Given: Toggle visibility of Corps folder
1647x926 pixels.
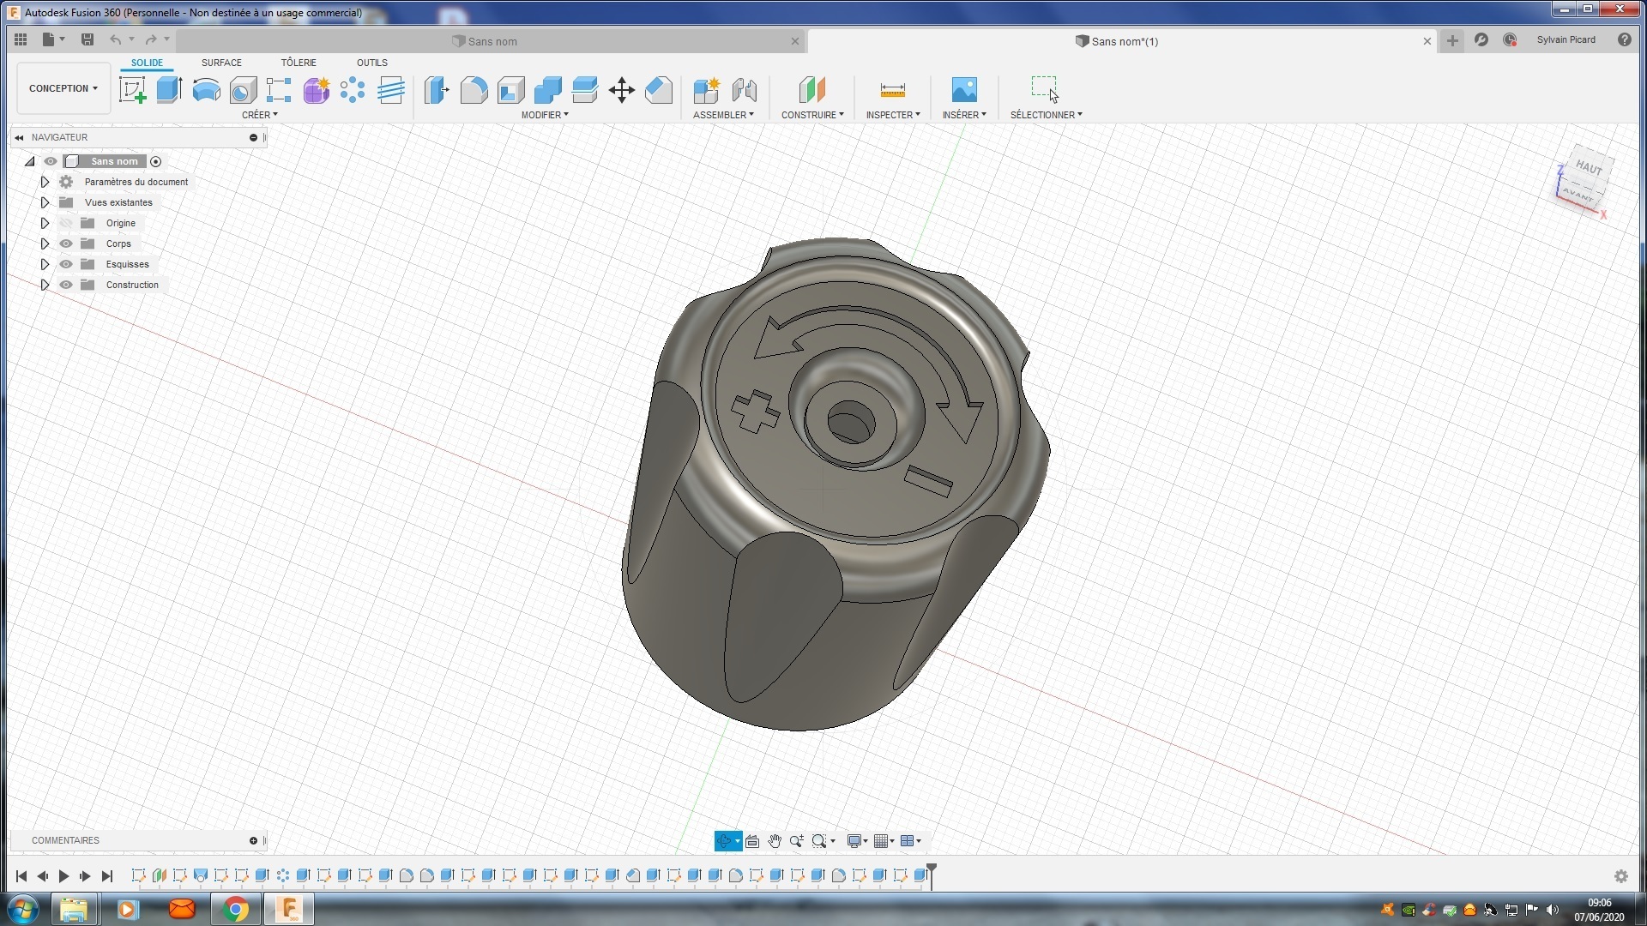Looking at the screenshot, I should 66,244.
